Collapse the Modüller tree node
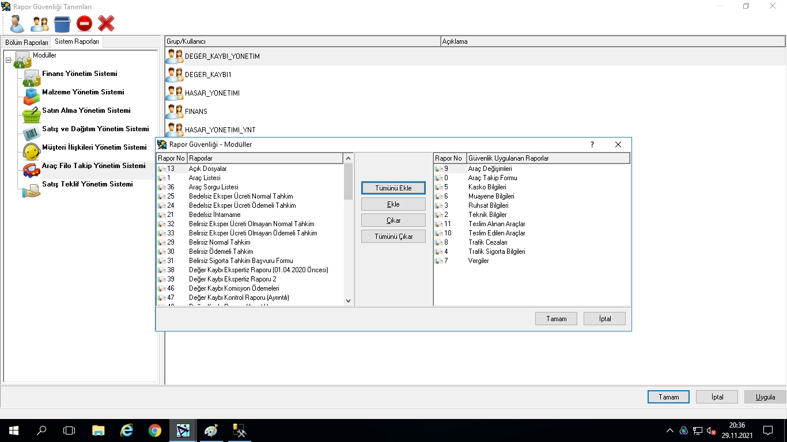The width and height of the screenshot is (787, 442). [8, 60]
